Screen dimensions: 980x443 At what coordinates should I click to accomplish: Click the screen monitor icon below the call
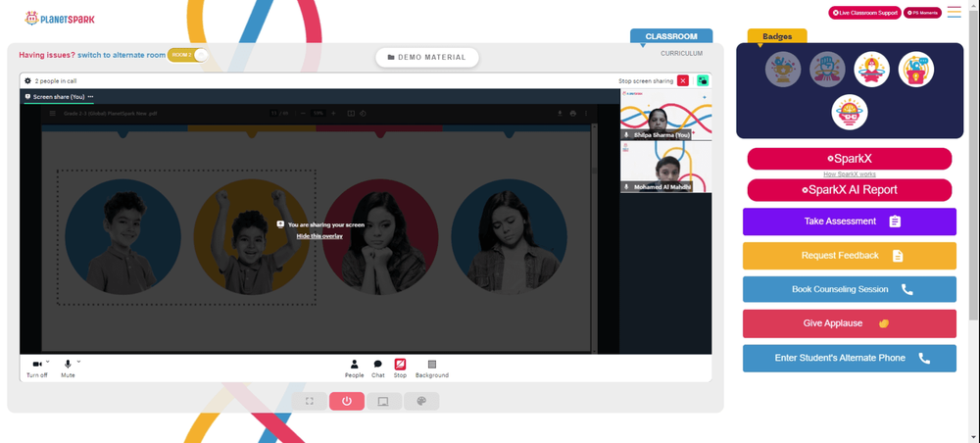(x=384, y=401)
